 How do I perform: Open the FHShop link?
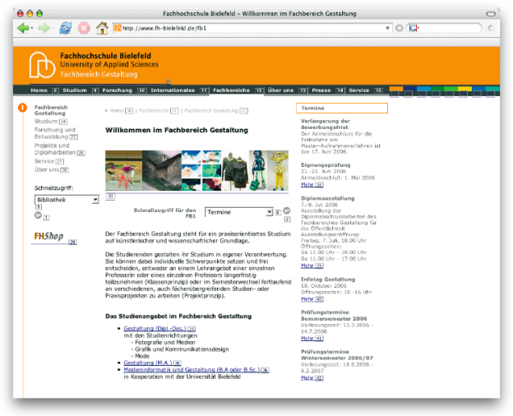pos(49,236)
